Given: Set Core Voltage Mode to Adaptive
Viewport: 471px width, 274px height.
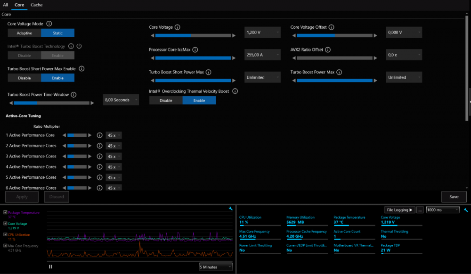Looking at the screenshot, I should click(24, 33).
